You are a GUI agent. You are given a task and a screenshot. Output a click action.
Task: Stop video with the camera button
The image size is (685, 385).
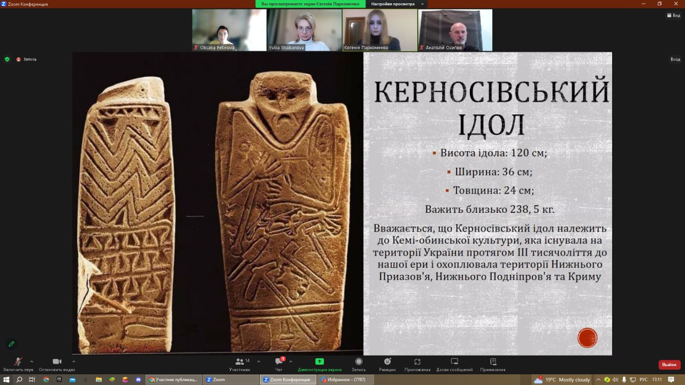57,364
